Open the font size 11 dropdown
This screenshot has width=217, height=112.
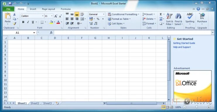[x=52, y=16]
